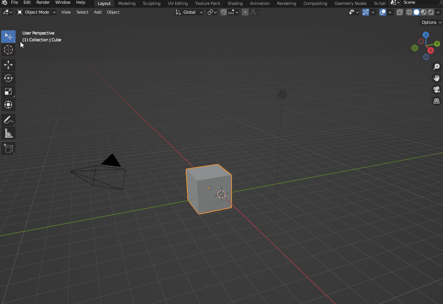
Task: Expand the viewport shading options arrow
Action: [x=438, y=12]
